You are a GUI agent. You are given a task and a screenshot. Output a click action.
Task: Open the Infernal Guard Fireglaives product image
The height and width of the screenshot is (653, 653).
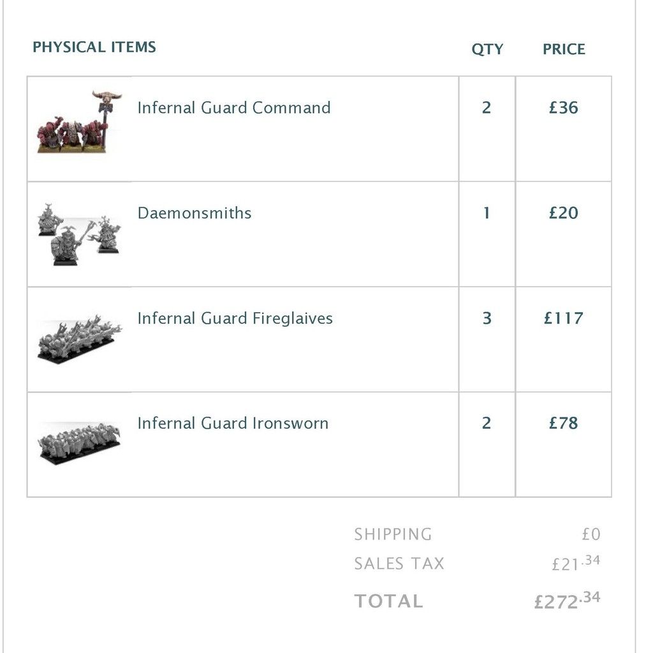80,340
